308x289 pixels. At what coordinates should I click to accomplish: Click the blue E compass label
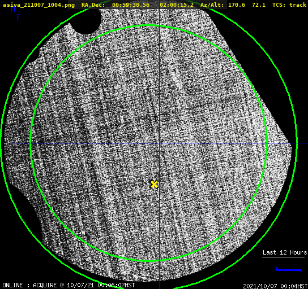pyautogui.click(x=19, y=17)
